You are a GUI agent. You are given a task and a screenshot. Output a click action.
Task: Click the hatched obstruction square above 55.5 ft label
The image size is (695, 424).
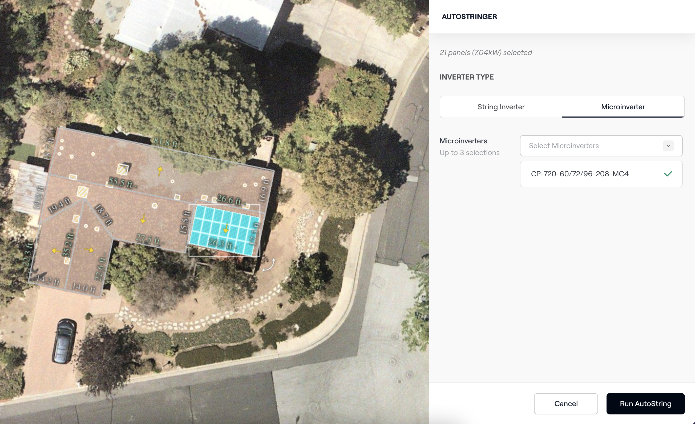(x=123, y=169)
